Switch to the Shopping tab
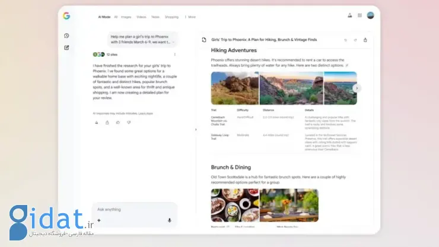 (x=171, y=17)
